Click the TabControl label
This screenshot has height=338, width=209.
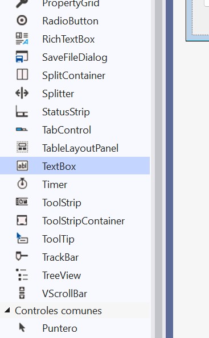tap(67, 130)
